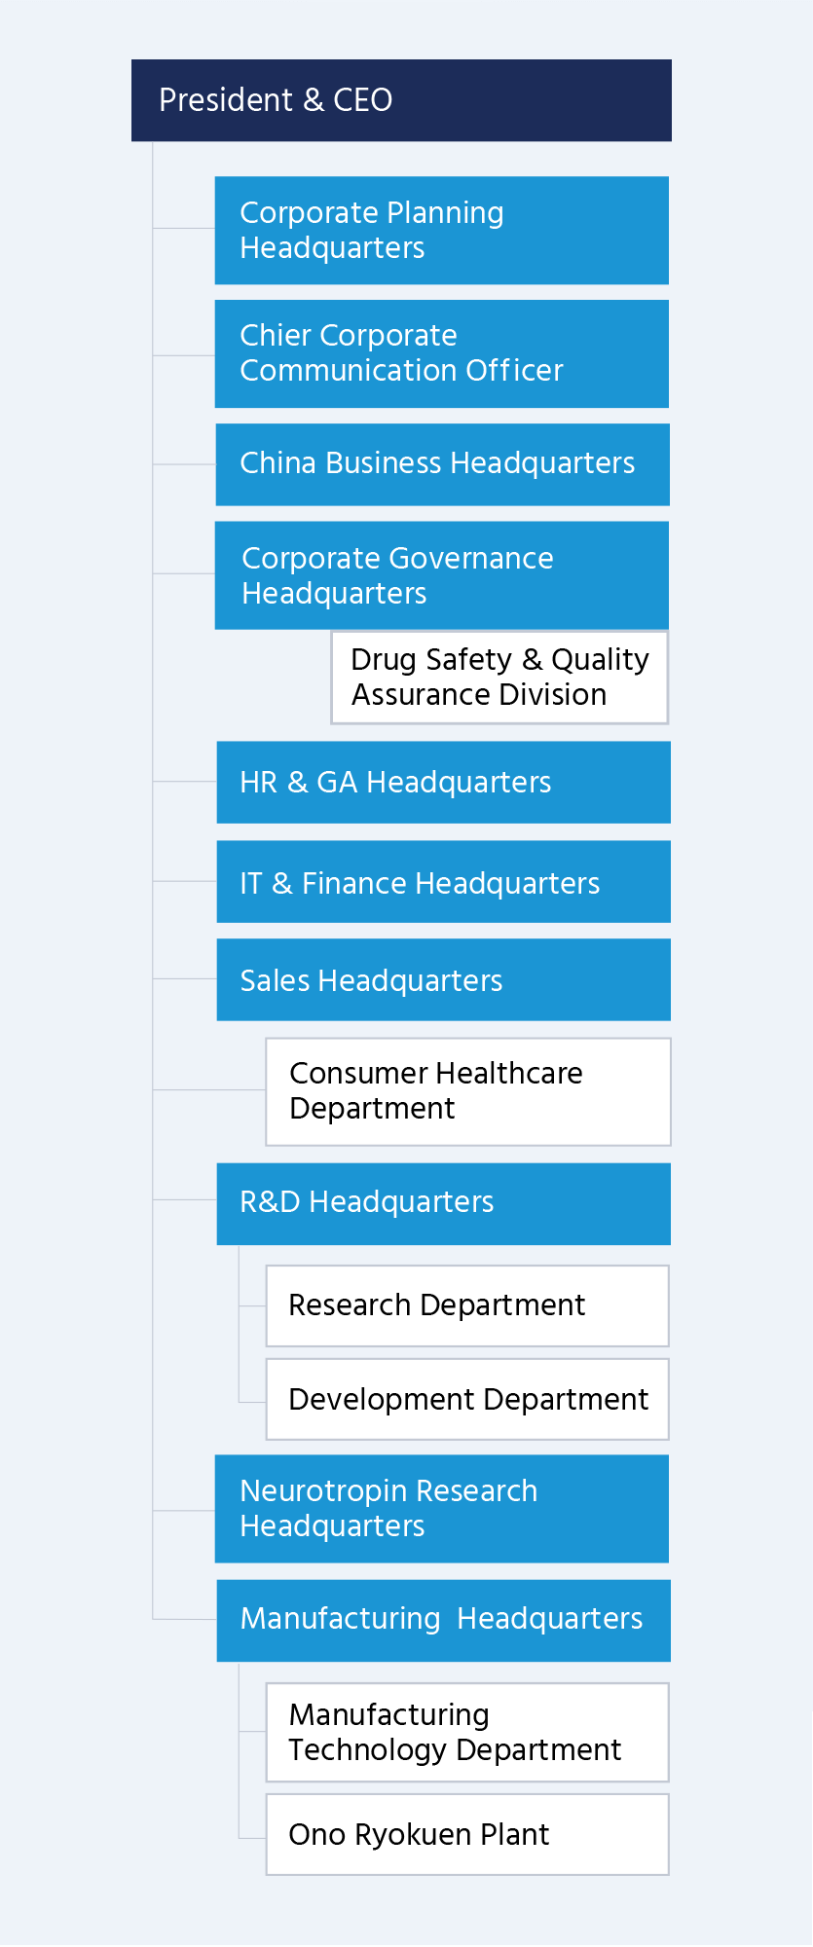This screenshot has width=813, height=1947.
Task: Click China Business Headquarters
Action: (x=443, y=464)
